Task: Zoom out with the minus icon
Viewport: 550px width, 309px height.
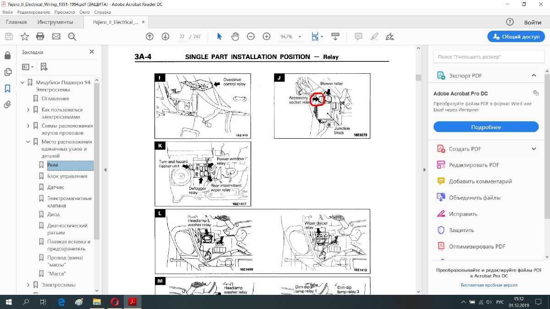Action: tap(251, 37)
